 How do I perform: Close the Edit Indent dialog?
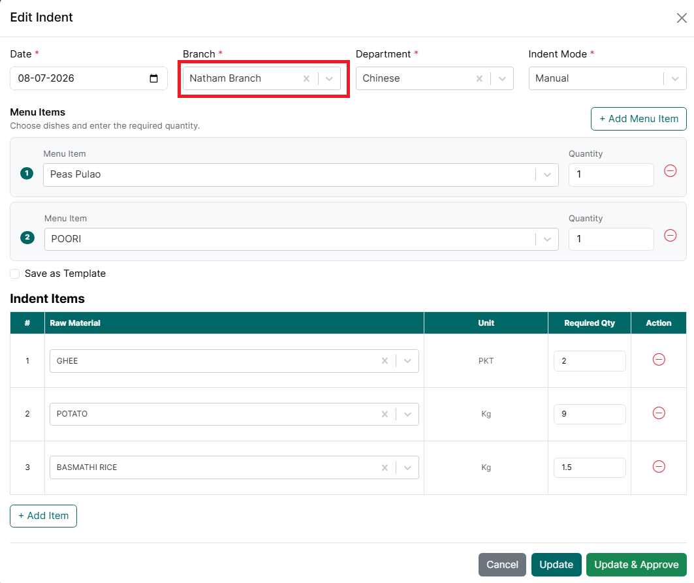[682, 18]
